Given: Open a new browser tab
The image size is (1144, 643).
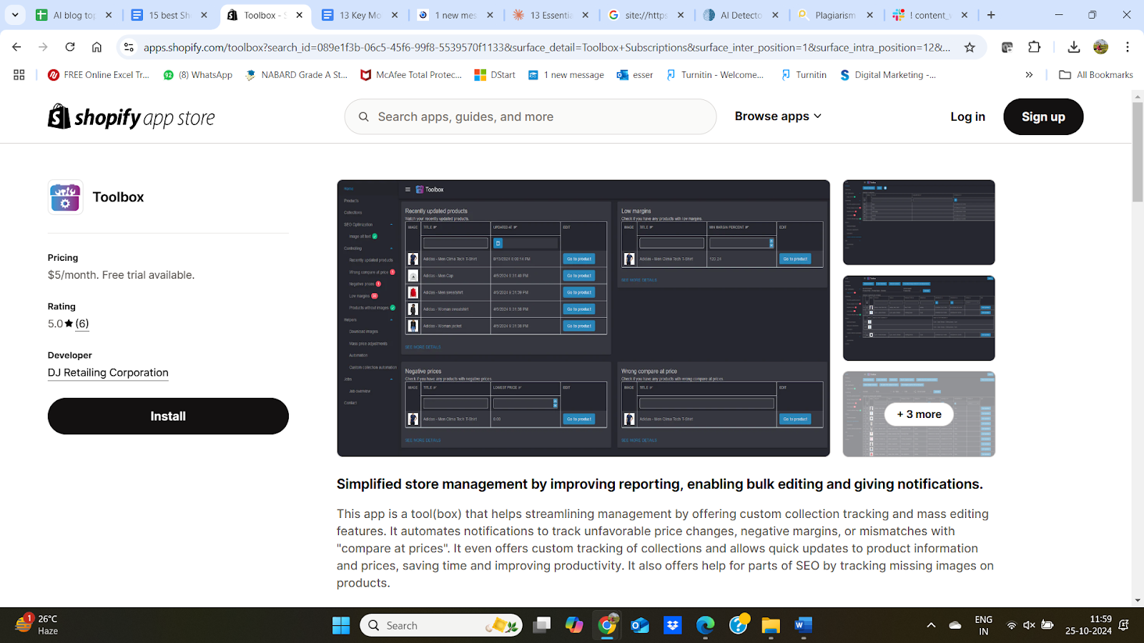Looking at the screenshot, I should pos(991,15).
